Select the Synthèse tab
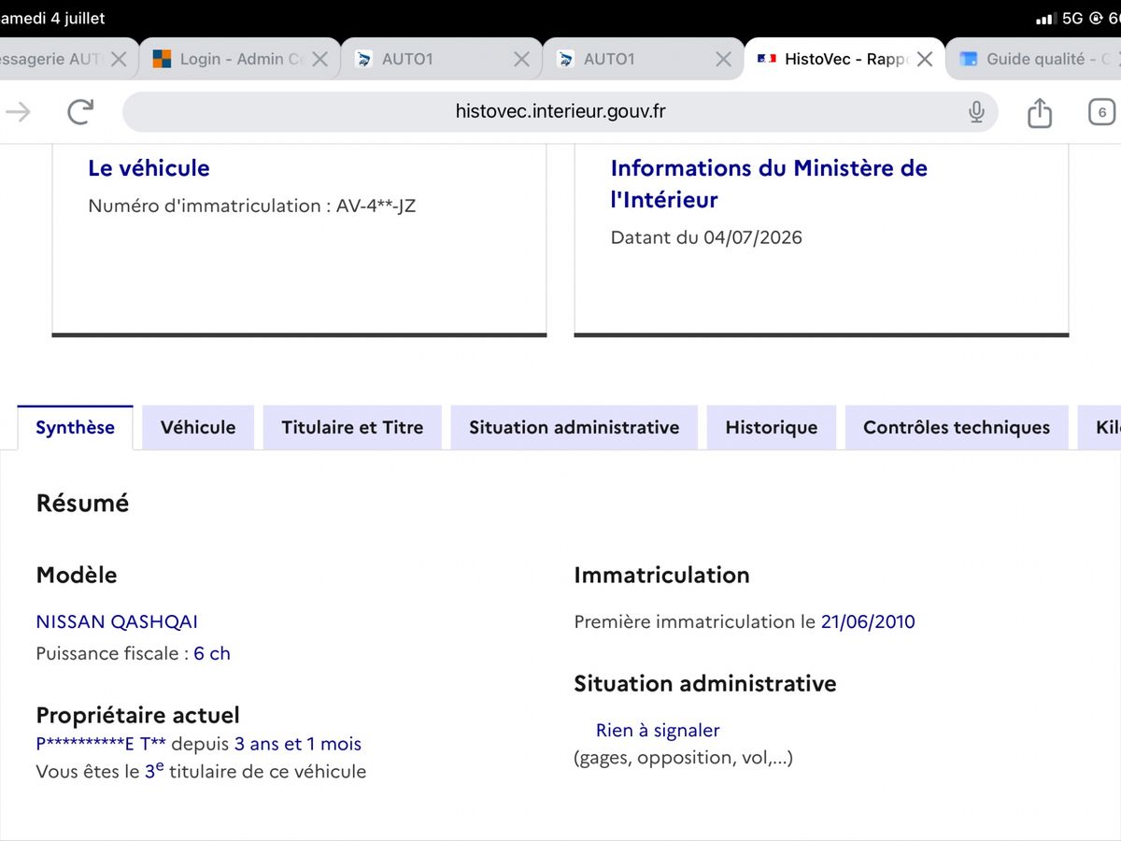1121x841 pixels. coord(75,427)
